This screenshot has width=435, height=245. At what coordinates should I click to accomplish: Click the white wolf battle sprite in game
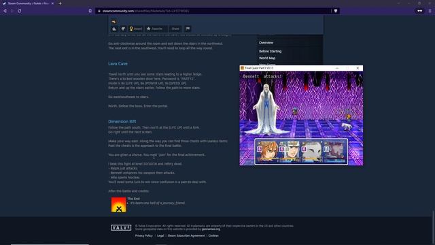(347, 127)
